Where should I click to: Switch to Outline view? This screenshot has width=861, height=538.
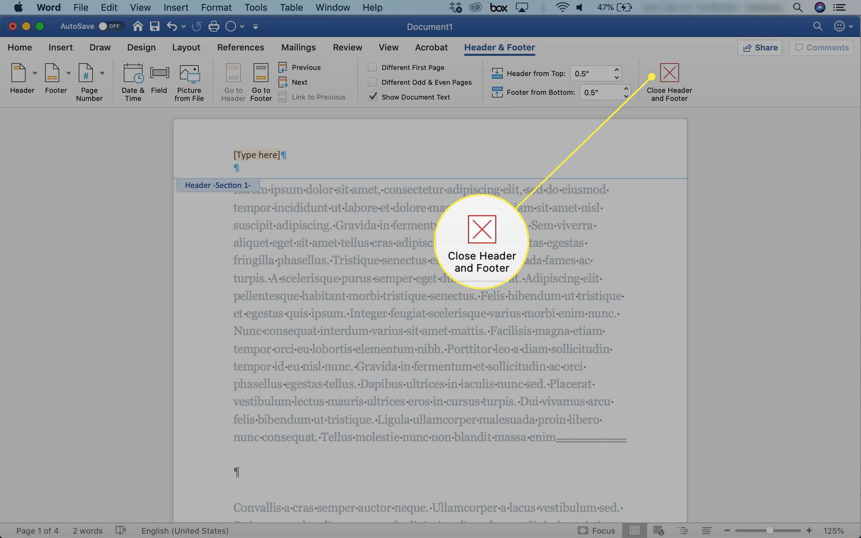[x=683, y=530]
